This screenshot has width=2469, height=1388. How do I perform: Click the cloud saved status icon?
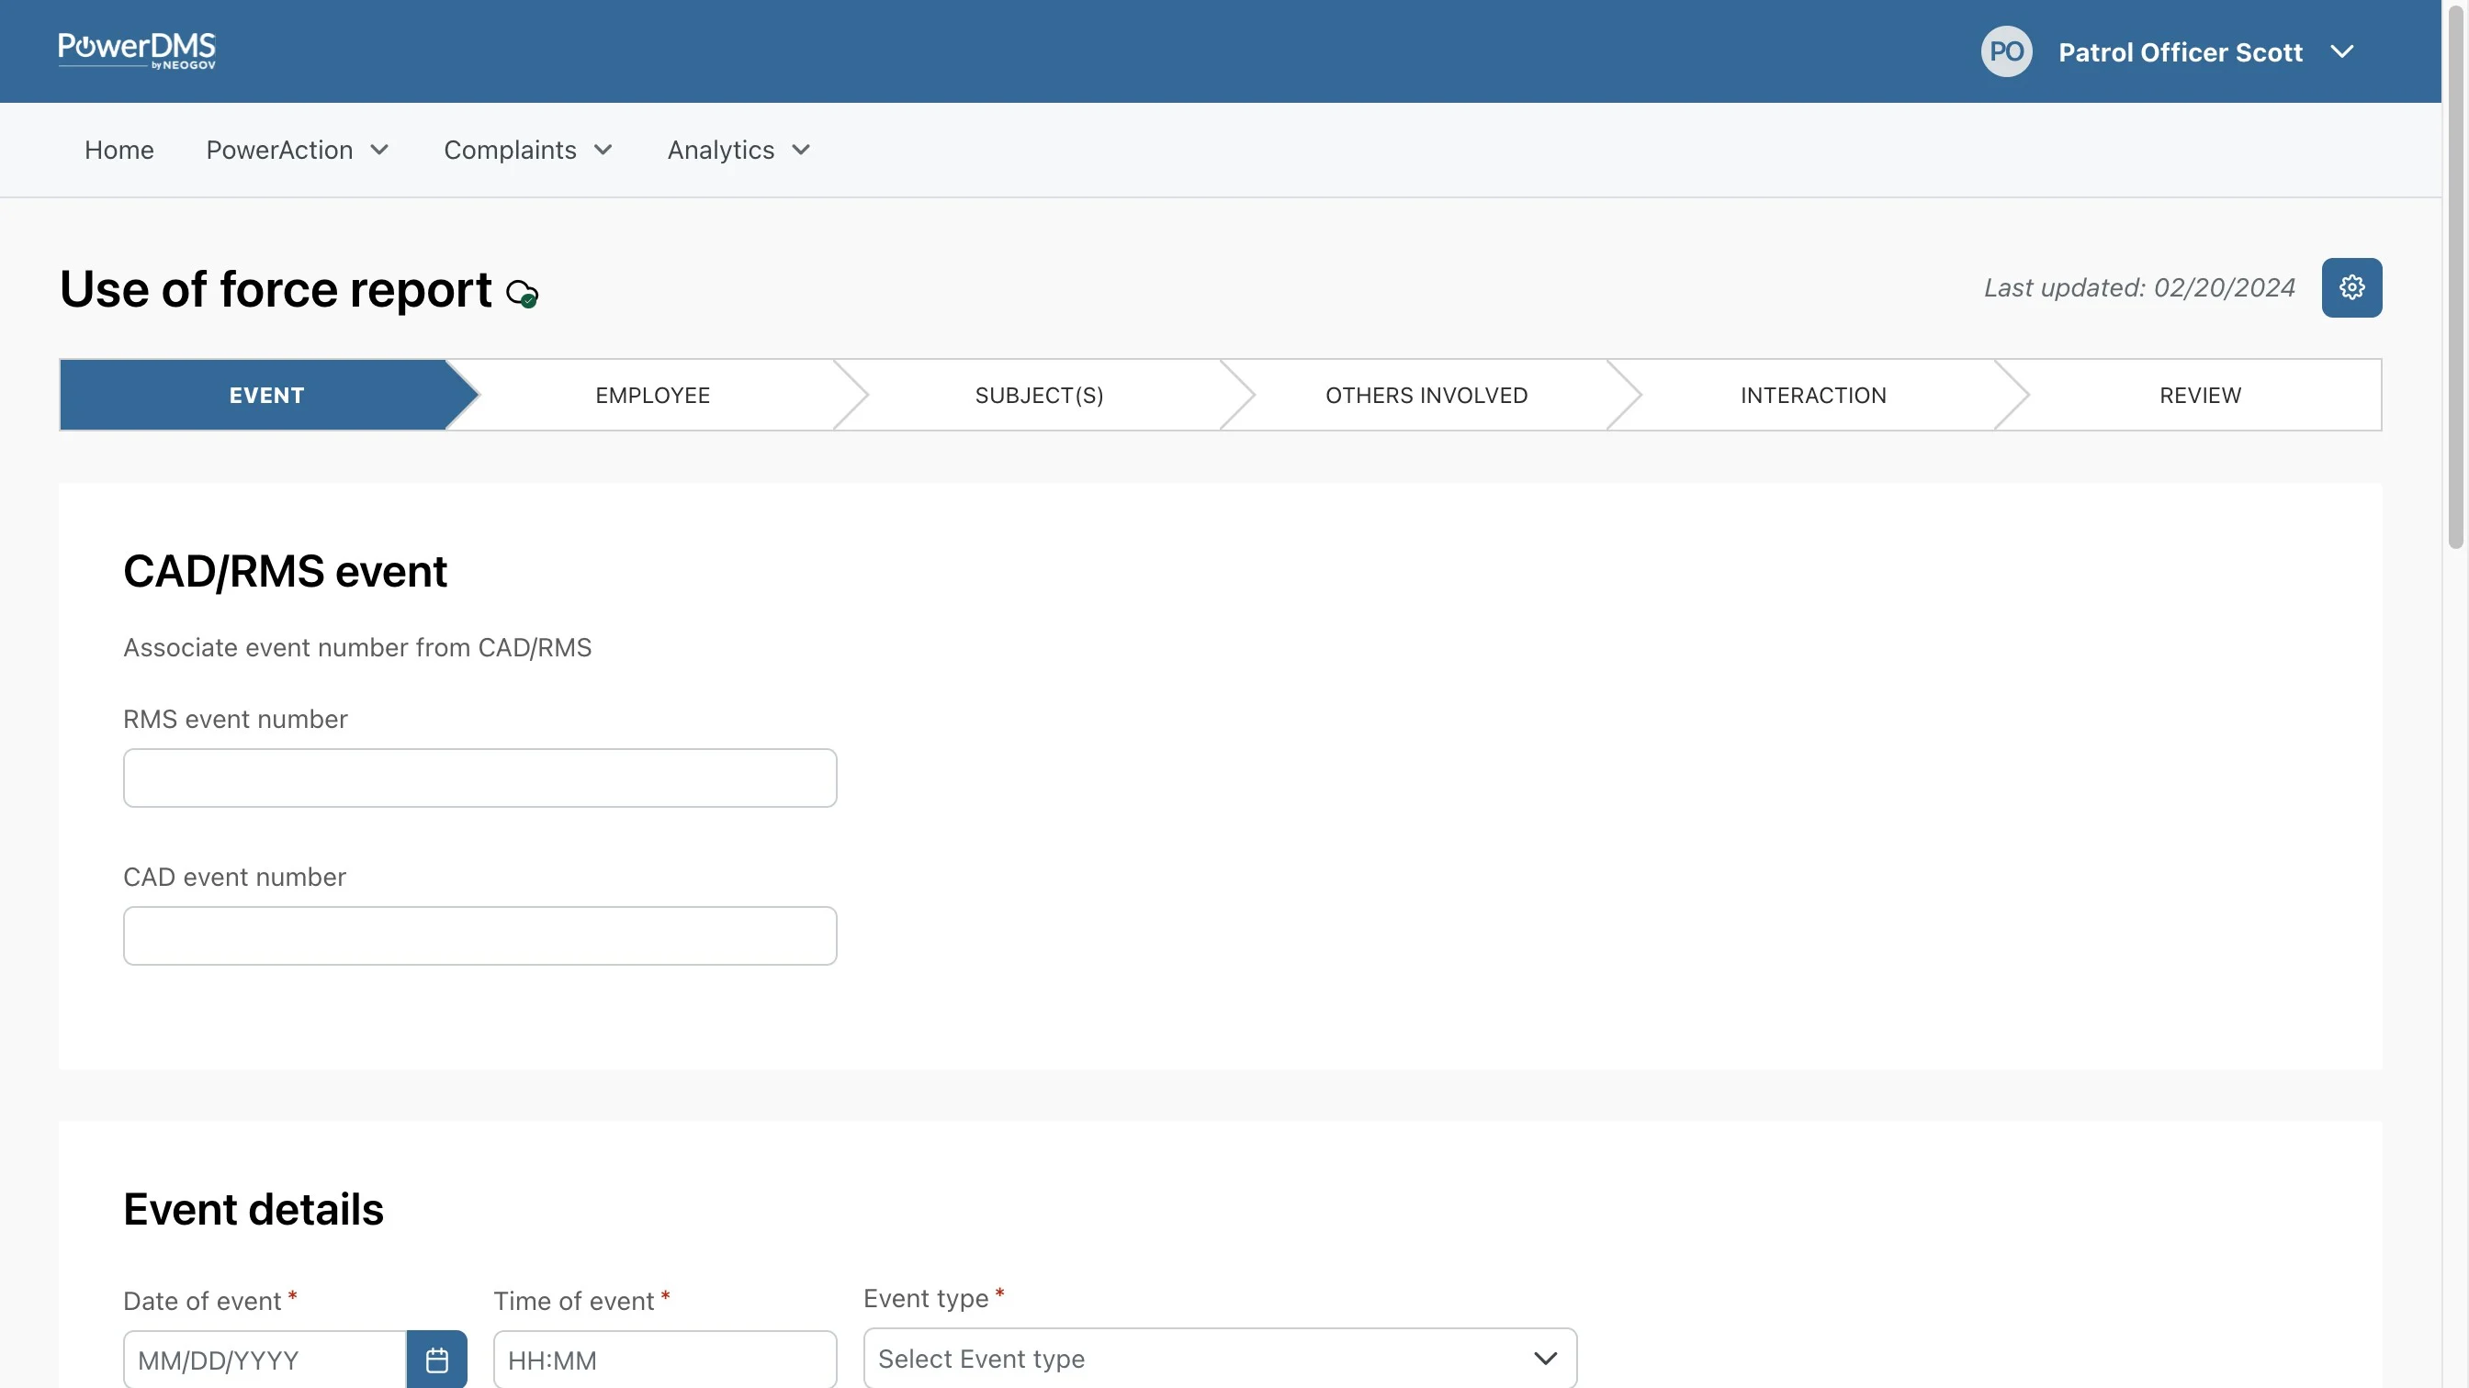pos(523,293)
